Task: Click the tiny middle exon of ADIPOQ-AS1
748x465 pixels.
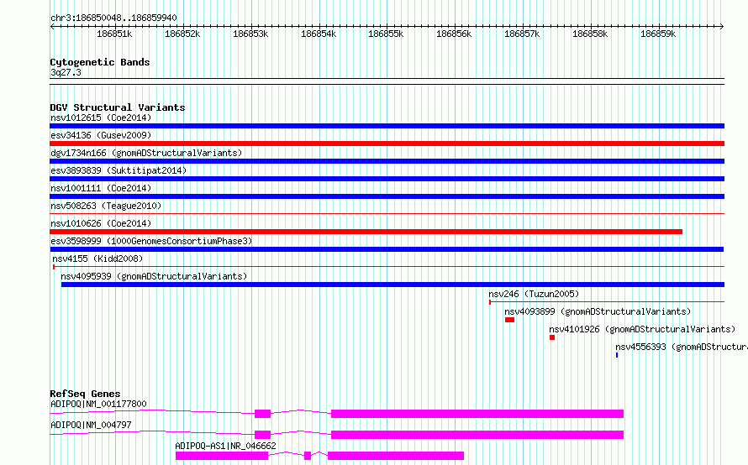Action: (x=308, y=456)
